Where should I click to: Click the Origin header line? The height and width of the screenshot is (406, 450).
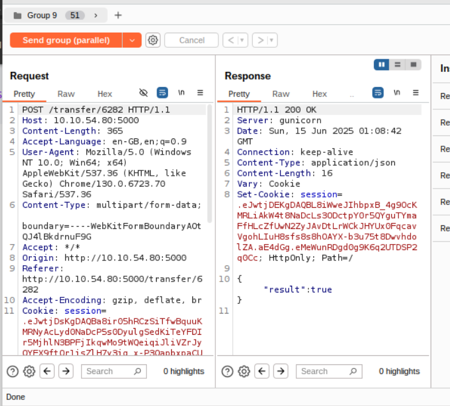(x=105, y=258)
